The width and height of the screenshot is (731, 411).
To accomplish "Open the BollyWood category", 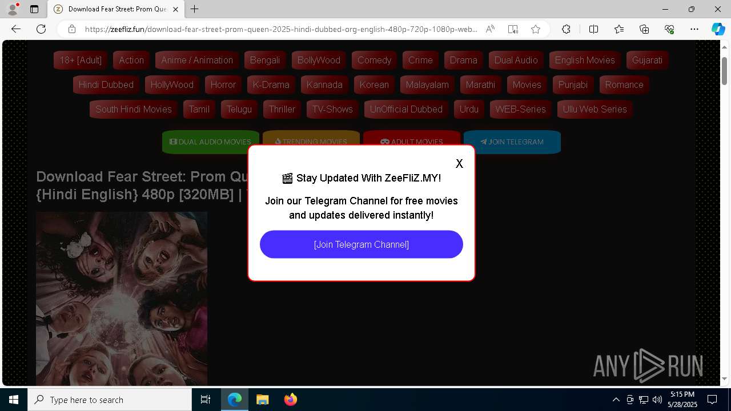I will (319, 60).
